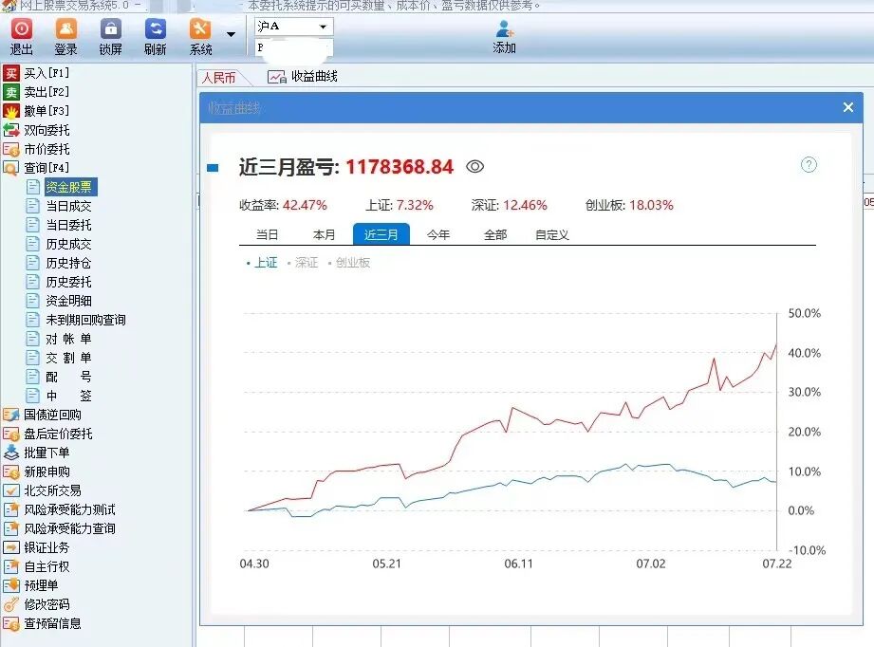The width and height of the screenshot is (874, 647).
Task: Switch to the 本月 period tab
Action: [x=324, y=234]
